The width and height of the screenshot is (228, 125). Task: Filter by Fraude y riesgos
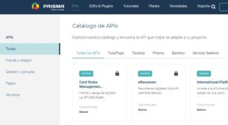[18, 60]
